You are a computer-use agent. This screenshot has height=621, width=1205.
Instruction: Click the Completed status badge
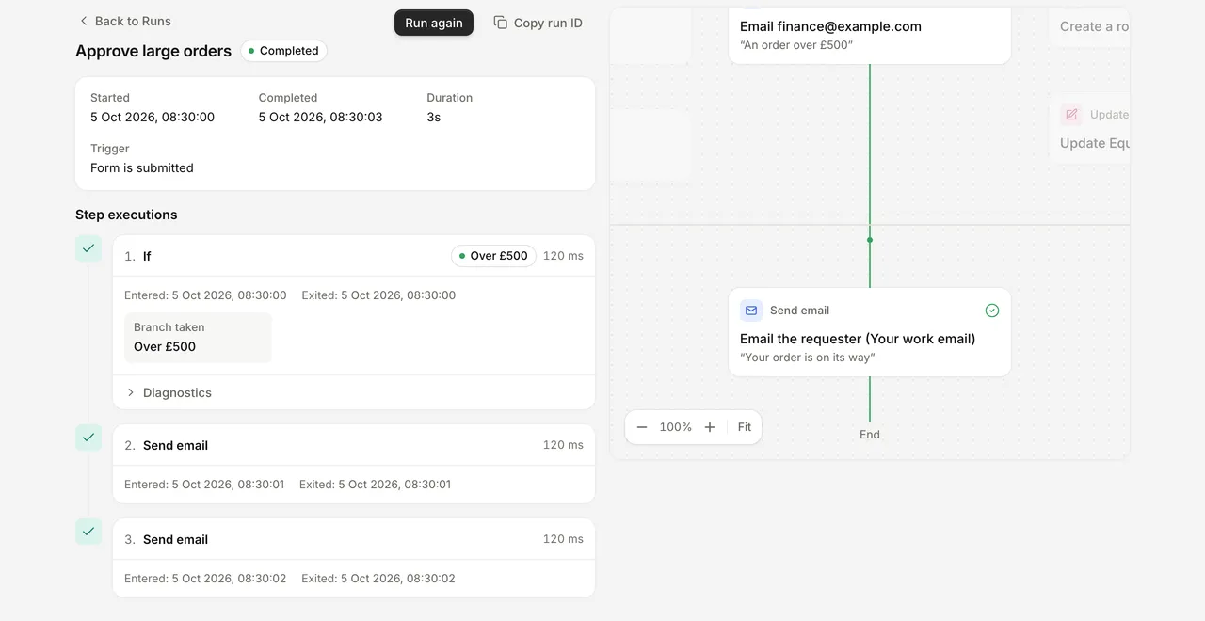284,51
